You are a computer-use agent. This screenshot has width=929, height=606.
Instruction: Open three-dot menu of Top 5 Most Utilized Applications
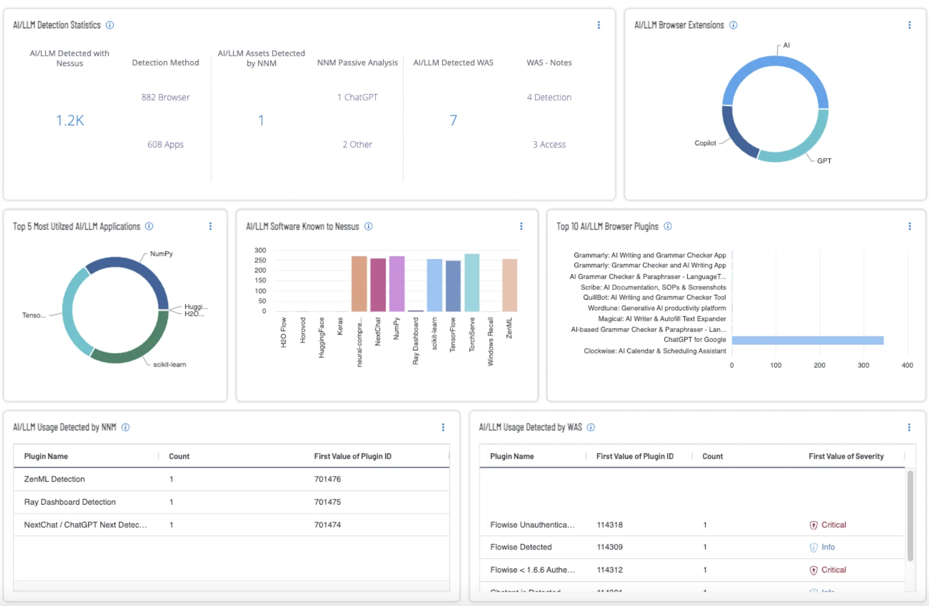coord(211,226)
